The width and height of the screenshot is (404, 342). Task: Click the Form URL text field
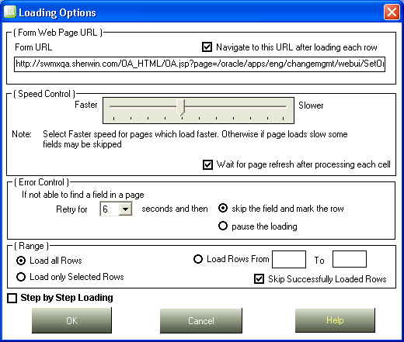point(200,64)
